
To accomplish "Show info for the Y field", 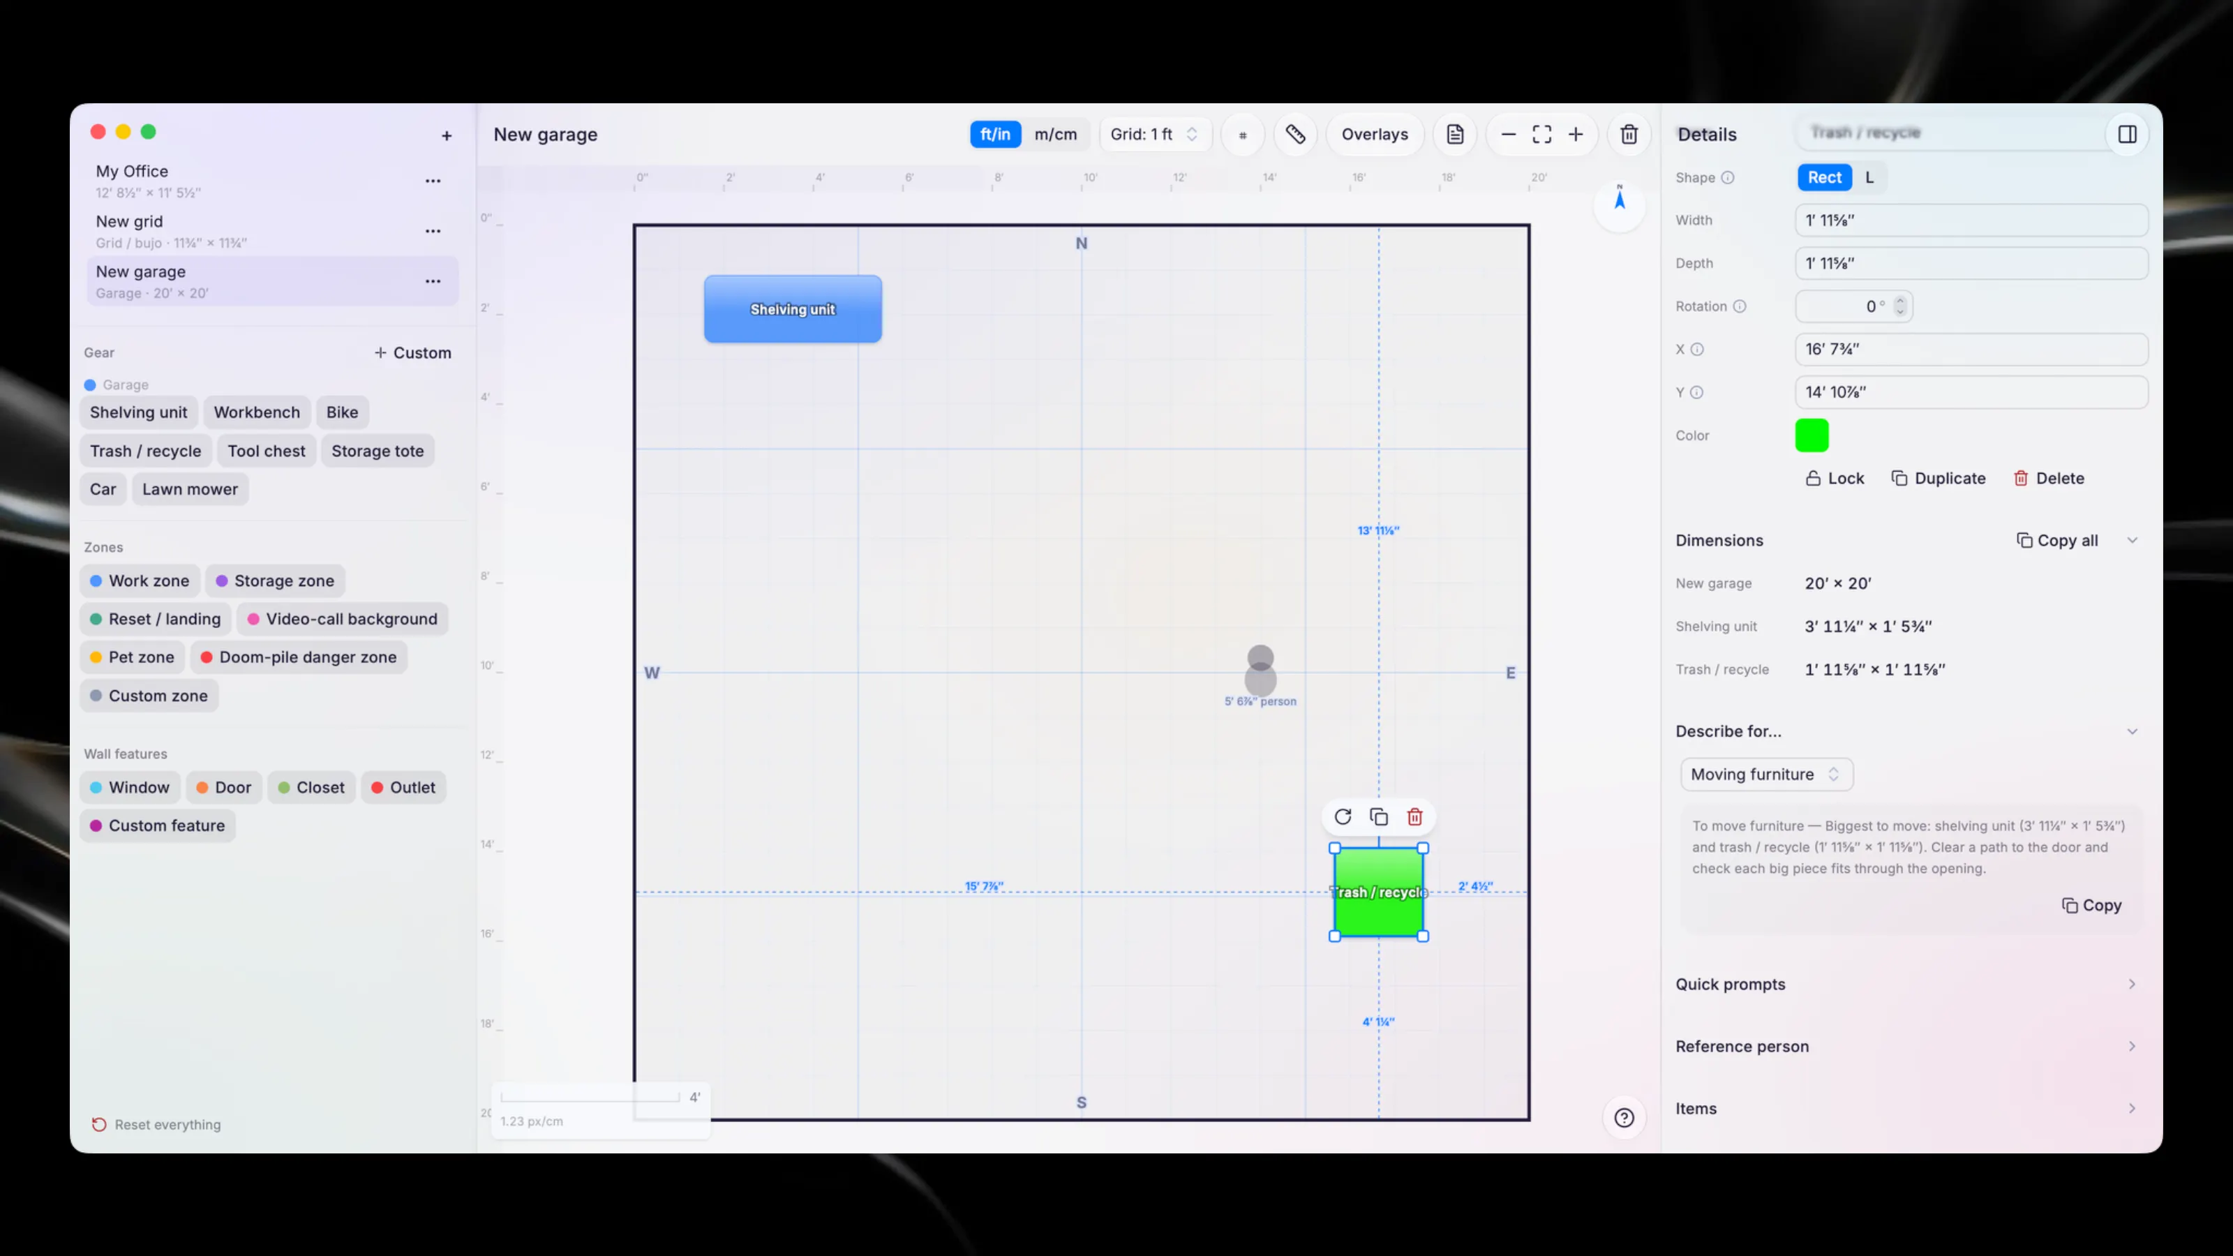I will pyautogui.click(x=1696, y=393).
